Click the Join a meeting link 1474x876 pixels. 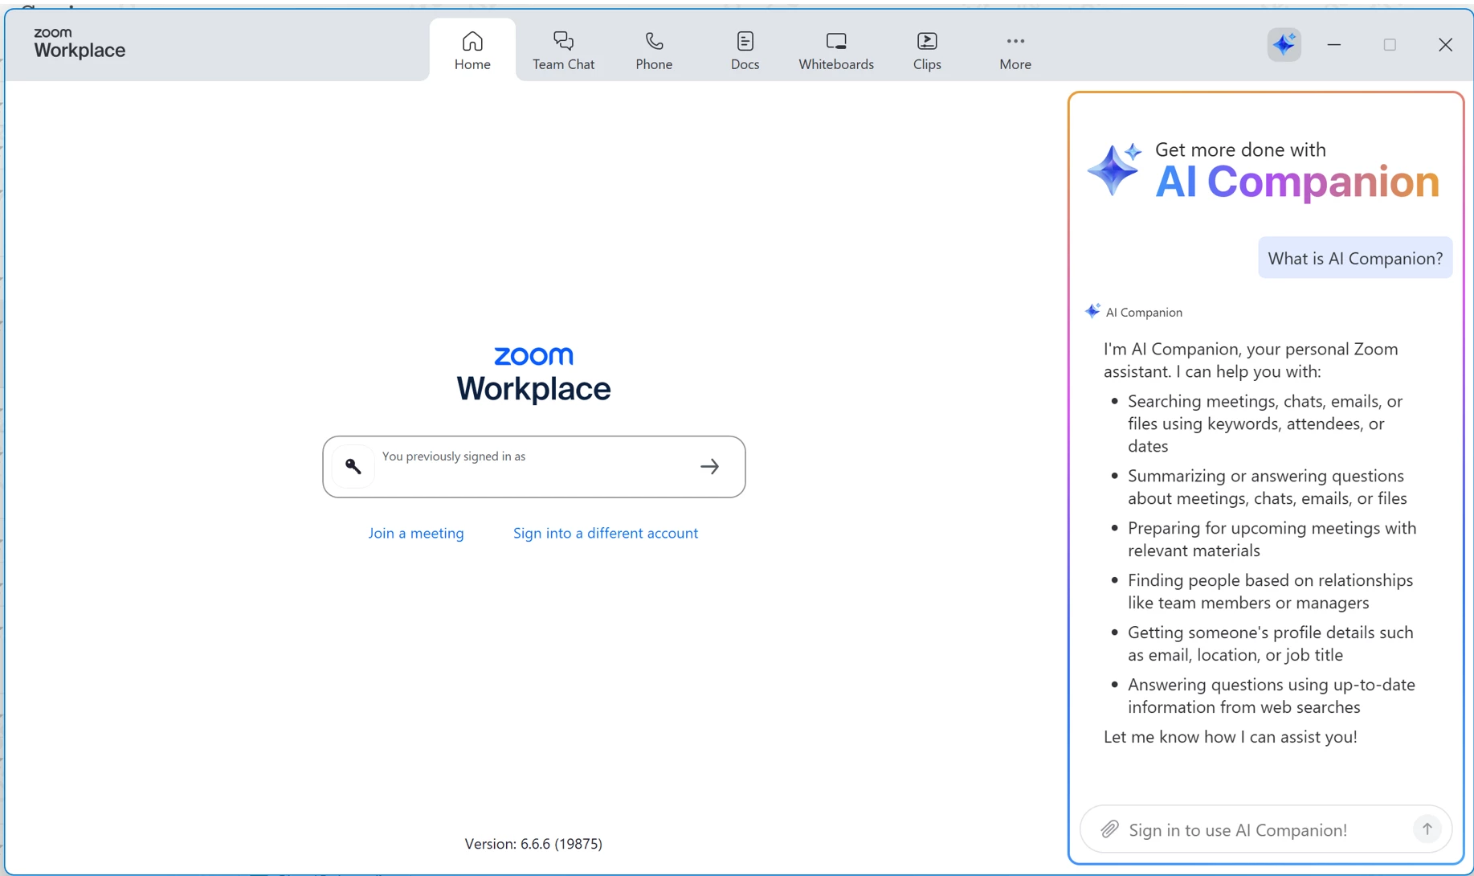click(x=416, y=533)
